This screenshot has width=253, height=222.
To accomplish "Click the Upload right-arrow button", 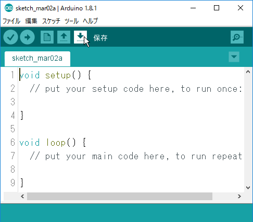I will 27,37.
